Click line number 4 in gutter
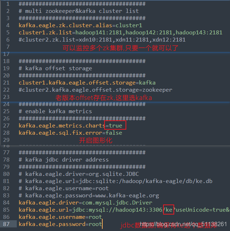Viewport: 230px width, 231px height. tap(8, 25)
